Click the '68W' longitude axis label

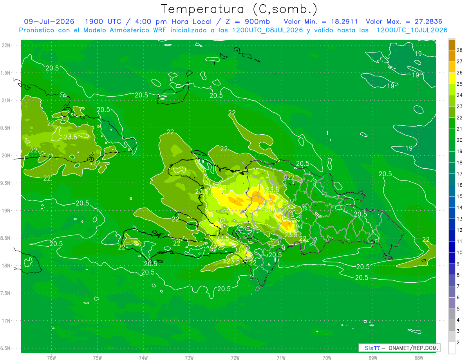419,358
